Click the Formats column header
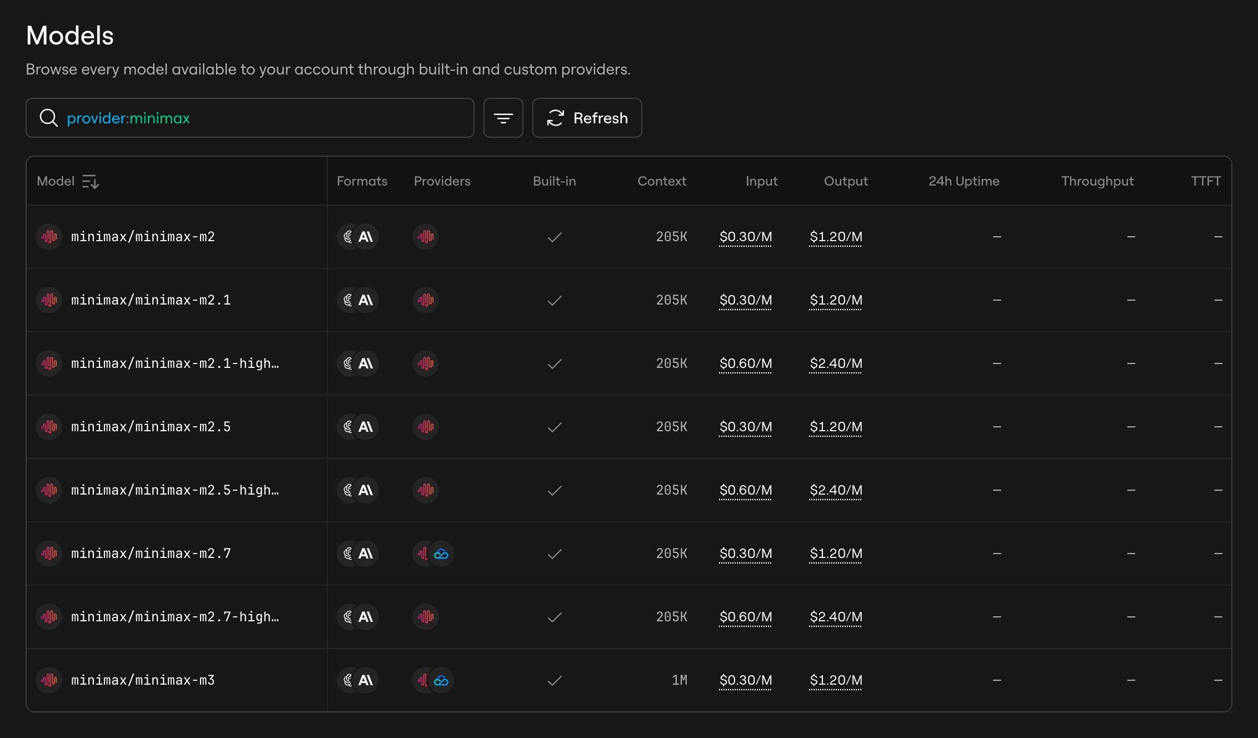 [x=362, y=181]
